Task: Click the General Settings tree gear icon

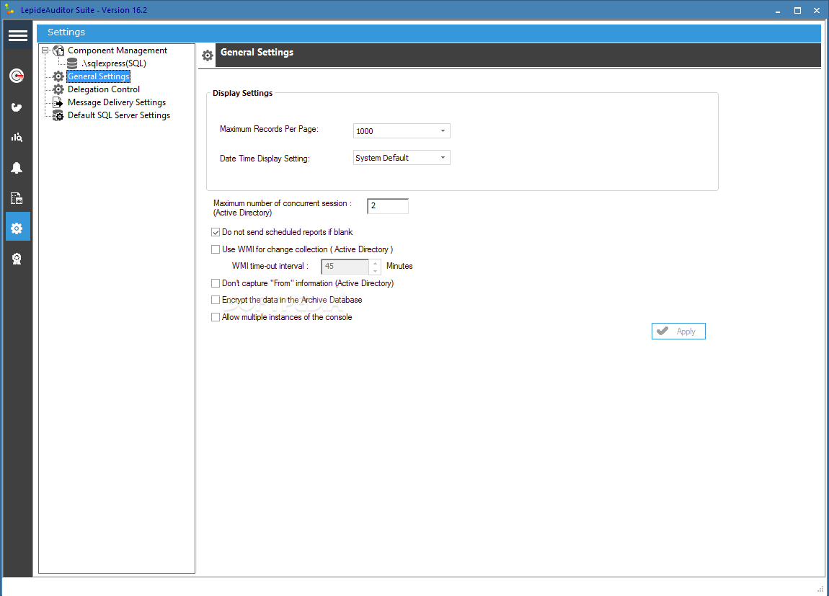Action: click(58, 76)
